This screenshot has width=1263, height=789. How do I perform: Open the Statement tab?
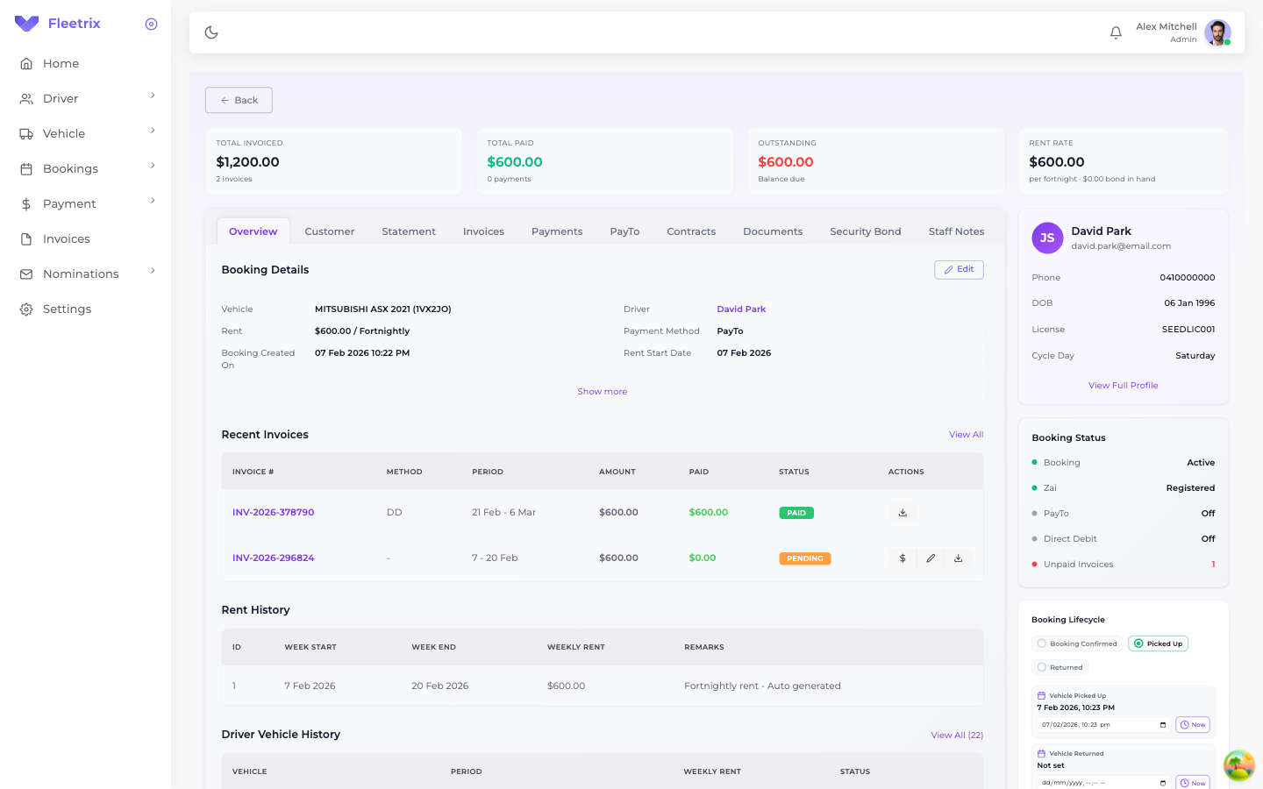click(409, 231)
